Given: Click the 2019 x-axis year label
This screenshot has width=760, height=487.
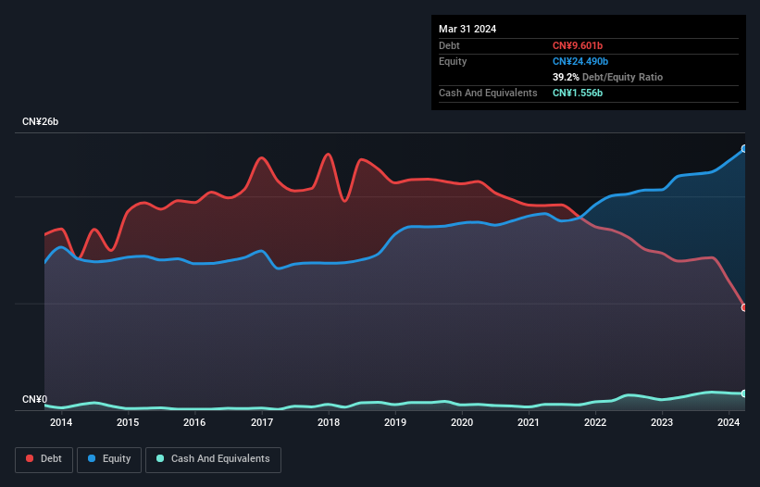Looking at the screenshot, I should [395, 423].
